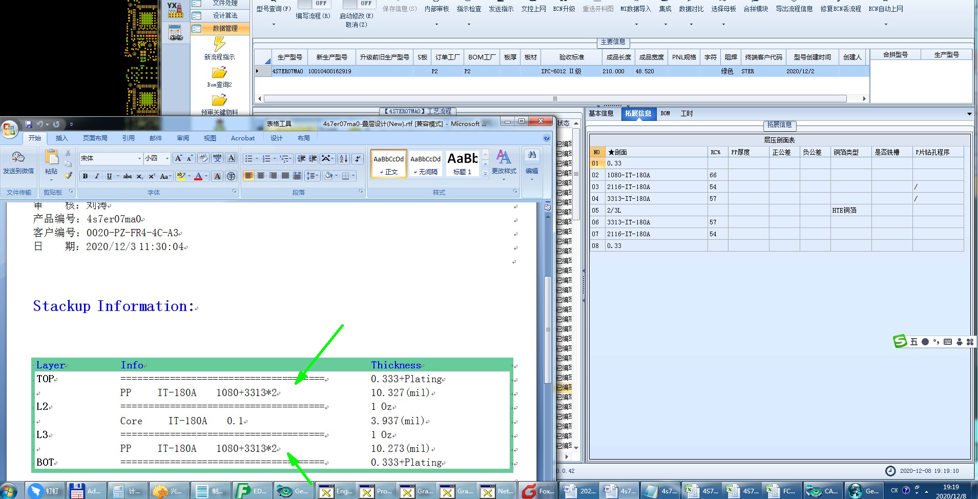Click the Cut scissors icon
This screenshot has width=978, height=499.
coord(68,153)
